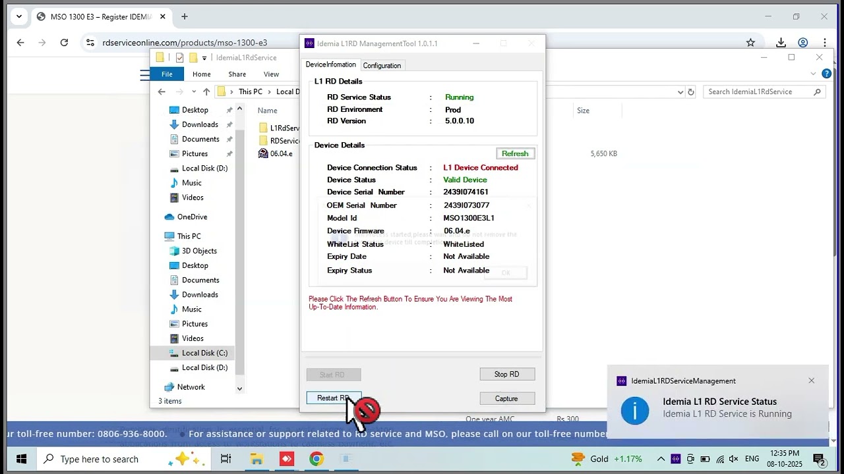
Task: Select pinned Pictures in Quick access
Action: pyautogui.click(x=195, y=153)
